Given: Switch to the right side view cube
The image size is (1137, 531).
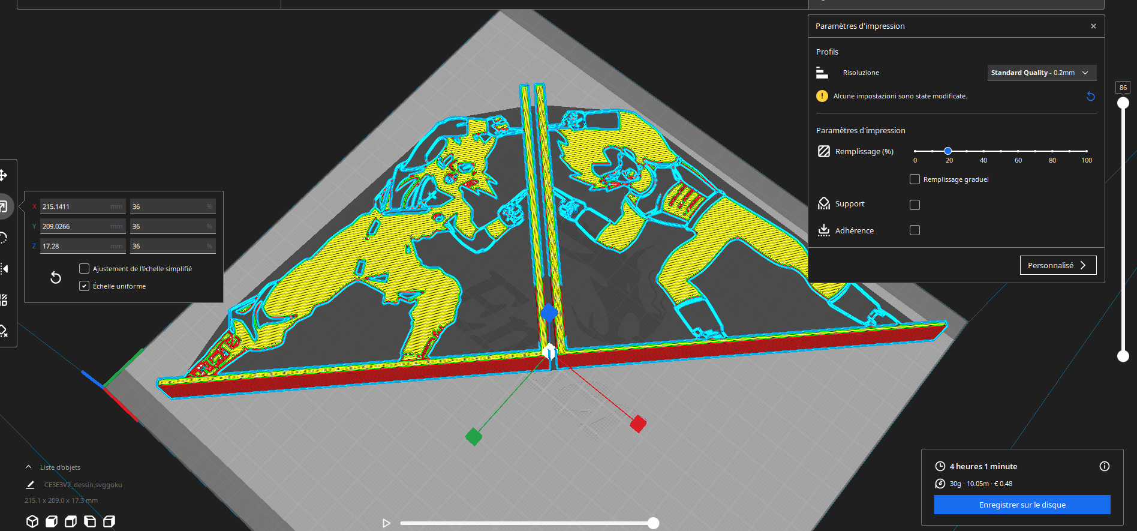Looking at the screenshot, I should pos(109,521).
